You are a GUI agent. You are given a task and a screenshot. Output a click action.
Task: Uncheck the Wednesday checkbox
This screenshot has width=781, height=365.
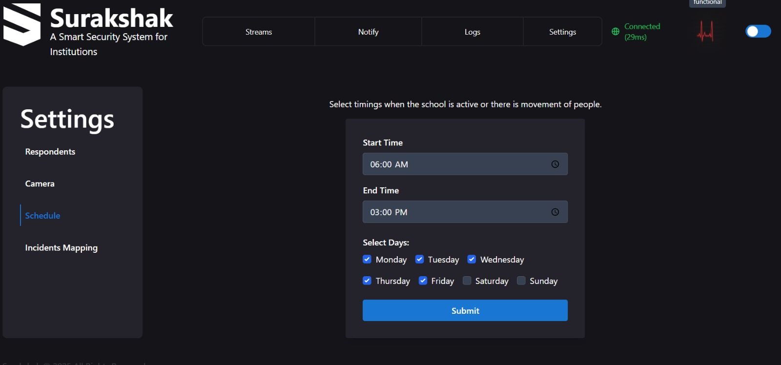(x=472, y=259)
